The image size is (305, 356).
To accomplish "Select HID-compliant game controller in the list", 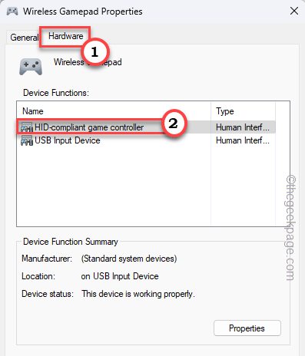I will pos(89,127).
